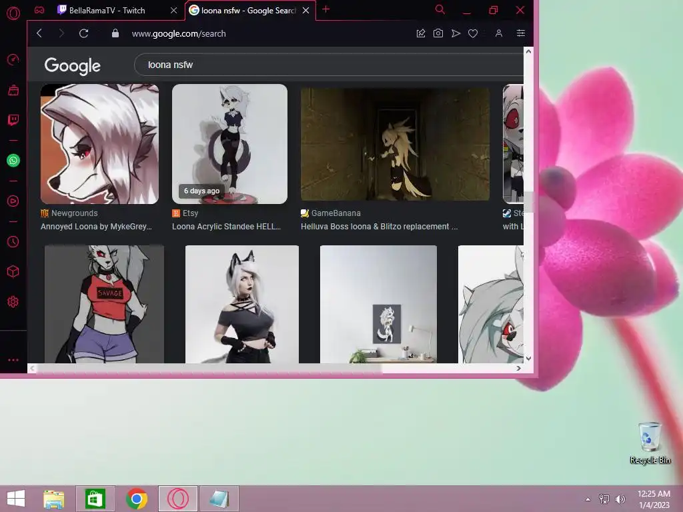Open the Opera menu logo

click(x=13, y=13)
